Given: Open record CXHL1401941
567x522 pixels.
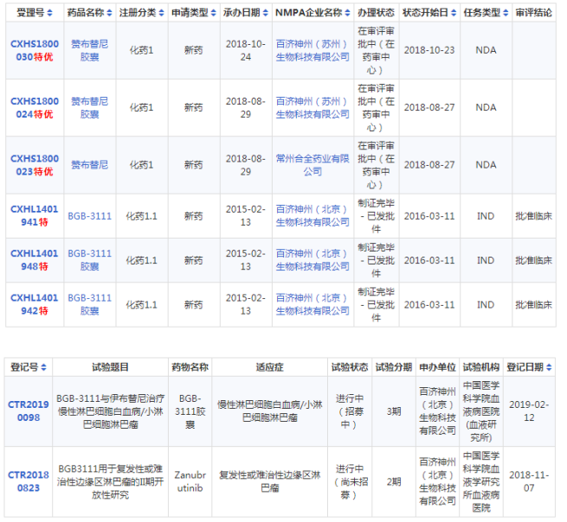Looking at the screenshot, I should (35, 215).
